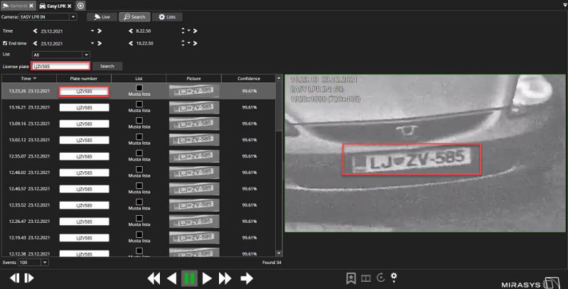Click the right arrow jump button
Viewport: 568px width, 289px height.
[x=247, y=278]
